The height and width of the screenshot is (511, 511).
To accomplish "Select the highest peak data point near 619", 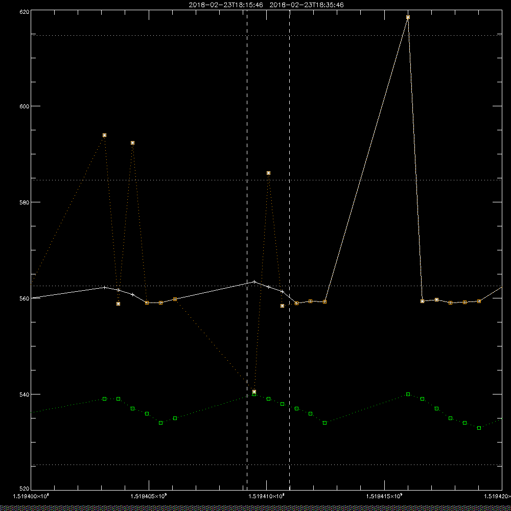I will 408,17.
